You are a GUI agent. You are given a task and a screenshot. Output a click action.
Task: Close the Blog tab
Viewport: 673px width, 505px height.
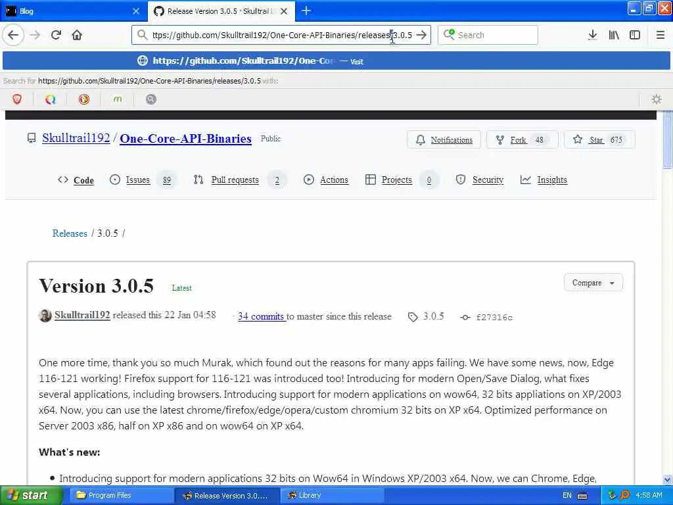click(136, 11)
